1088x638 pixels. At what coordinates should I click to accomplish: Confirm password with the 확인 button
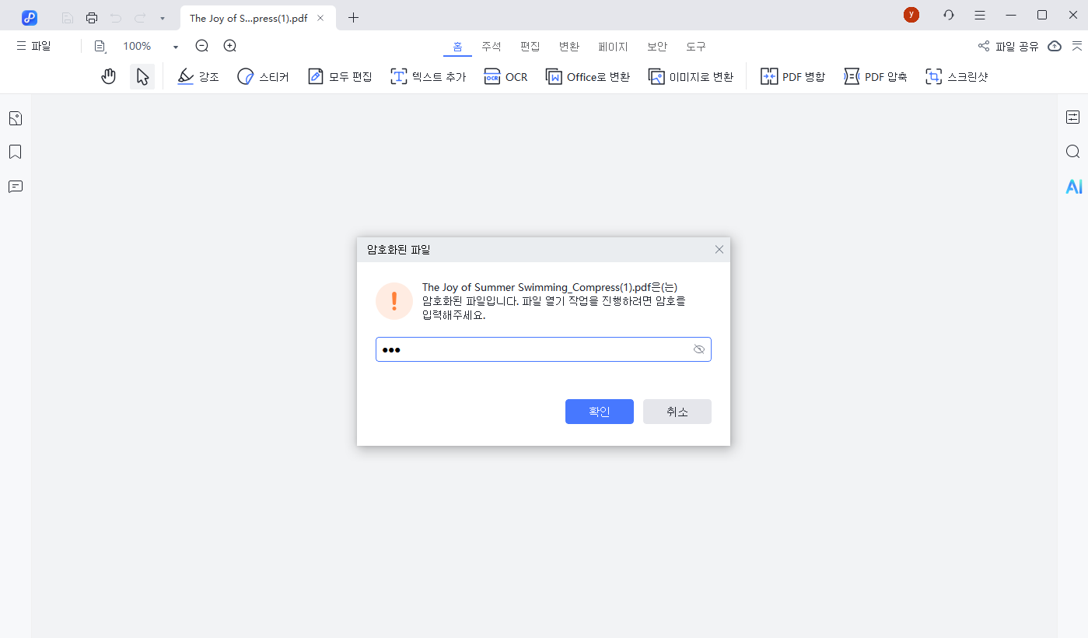[599, 411]
